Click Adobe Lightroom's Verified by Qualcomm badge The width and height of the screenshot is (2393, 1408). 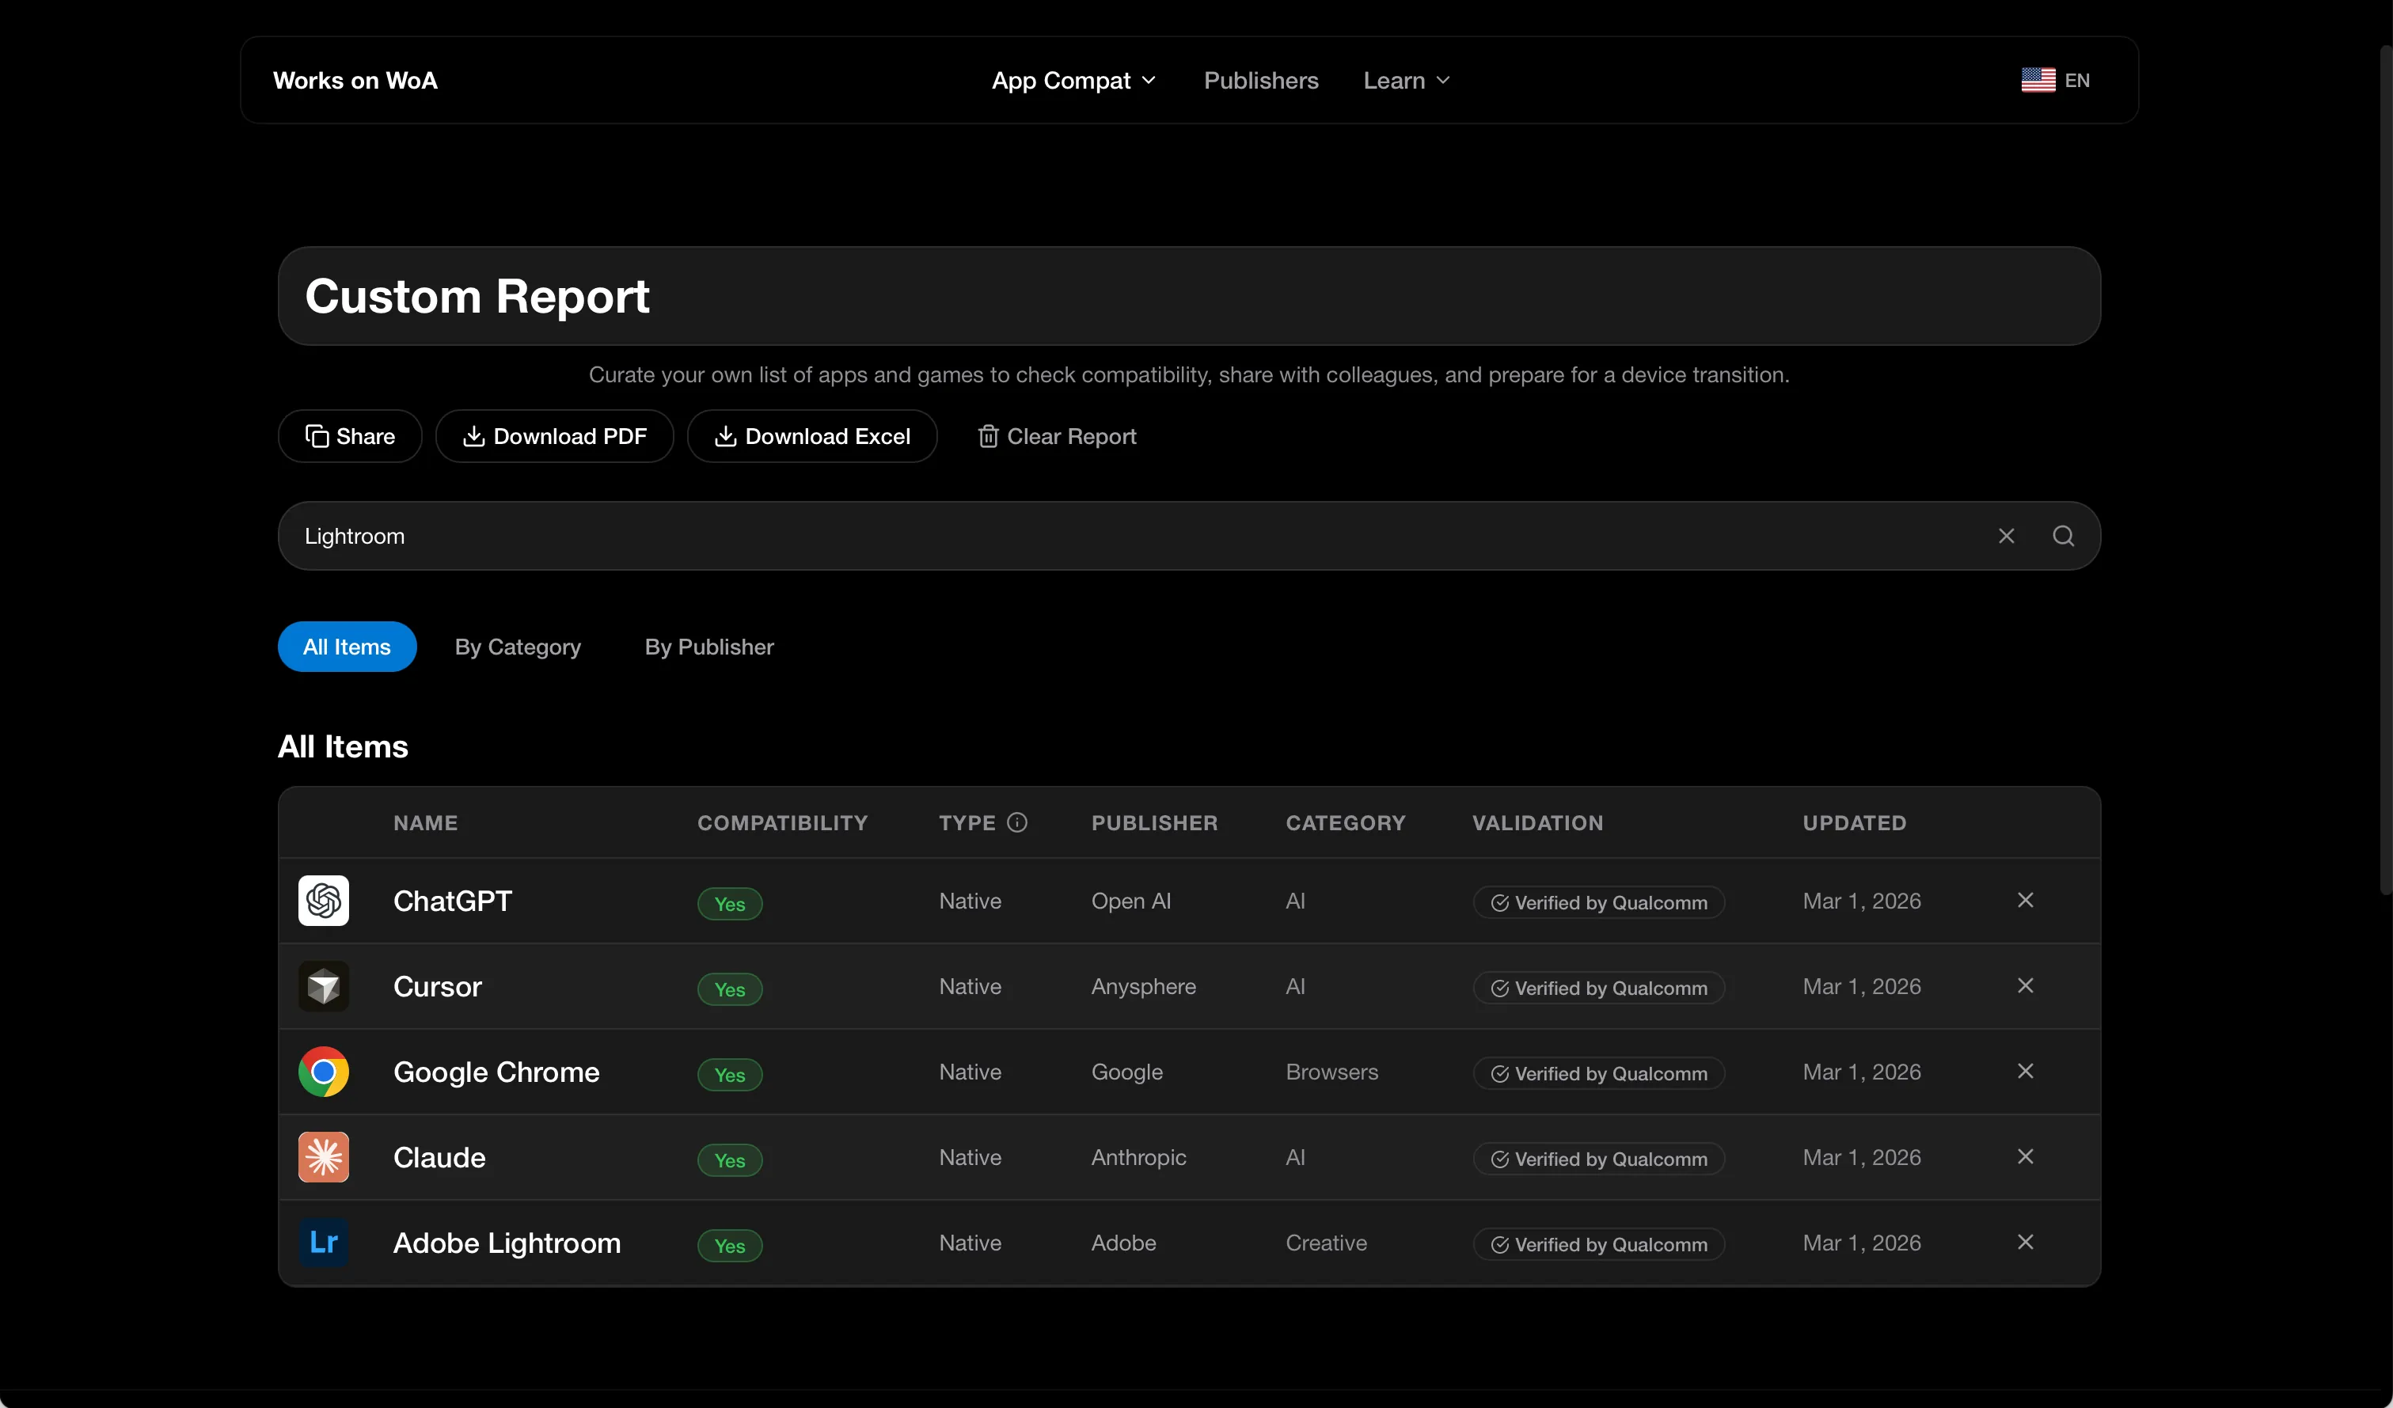pos(1599,1243)
